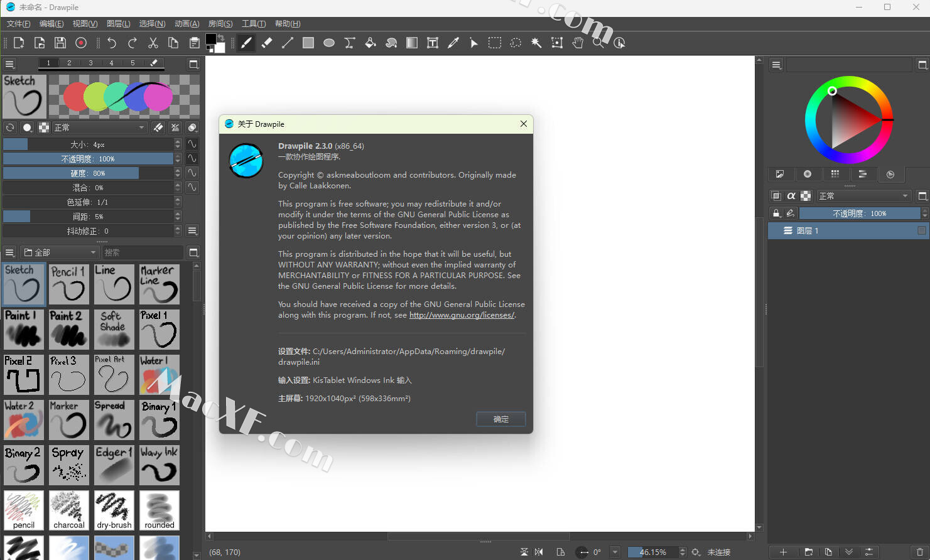
Task: Open the 图层(L) menu
Action: coord(118,24)
